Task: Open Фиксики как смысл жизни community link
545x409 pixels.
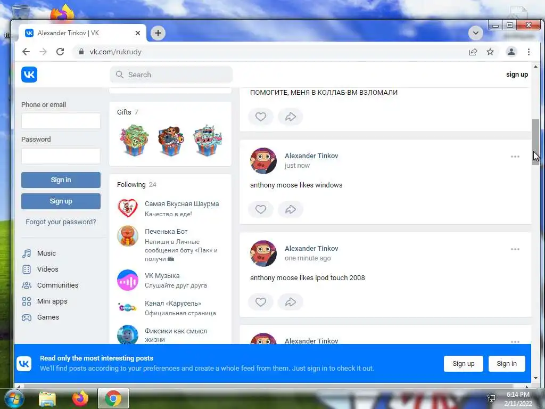Action: (x=176, y=336)
